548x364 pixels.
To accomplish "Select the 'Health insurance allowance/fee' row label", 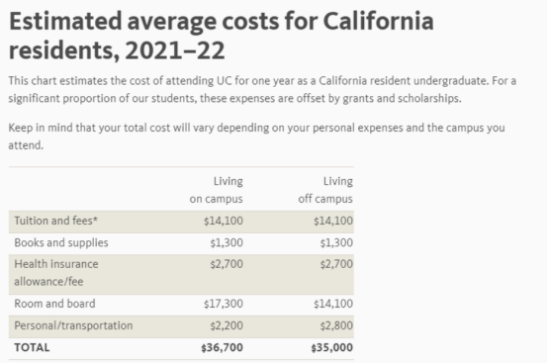I will tap(56, 273).
